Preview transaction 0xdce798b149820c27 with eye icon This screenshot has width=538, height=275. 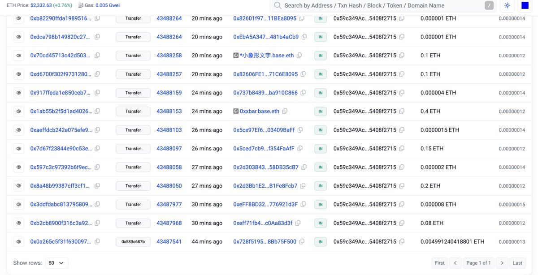18,37
